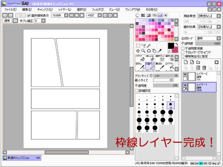The width and height of the screenshot is (223, 167).
Task: Open the 用紙質感 texture dropdown
Action: 219,16
